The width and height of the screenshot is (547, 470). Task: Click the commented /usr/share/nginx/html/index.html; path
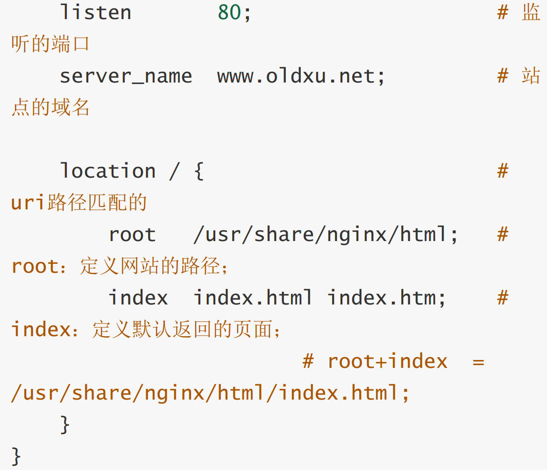tap(210, 393)
